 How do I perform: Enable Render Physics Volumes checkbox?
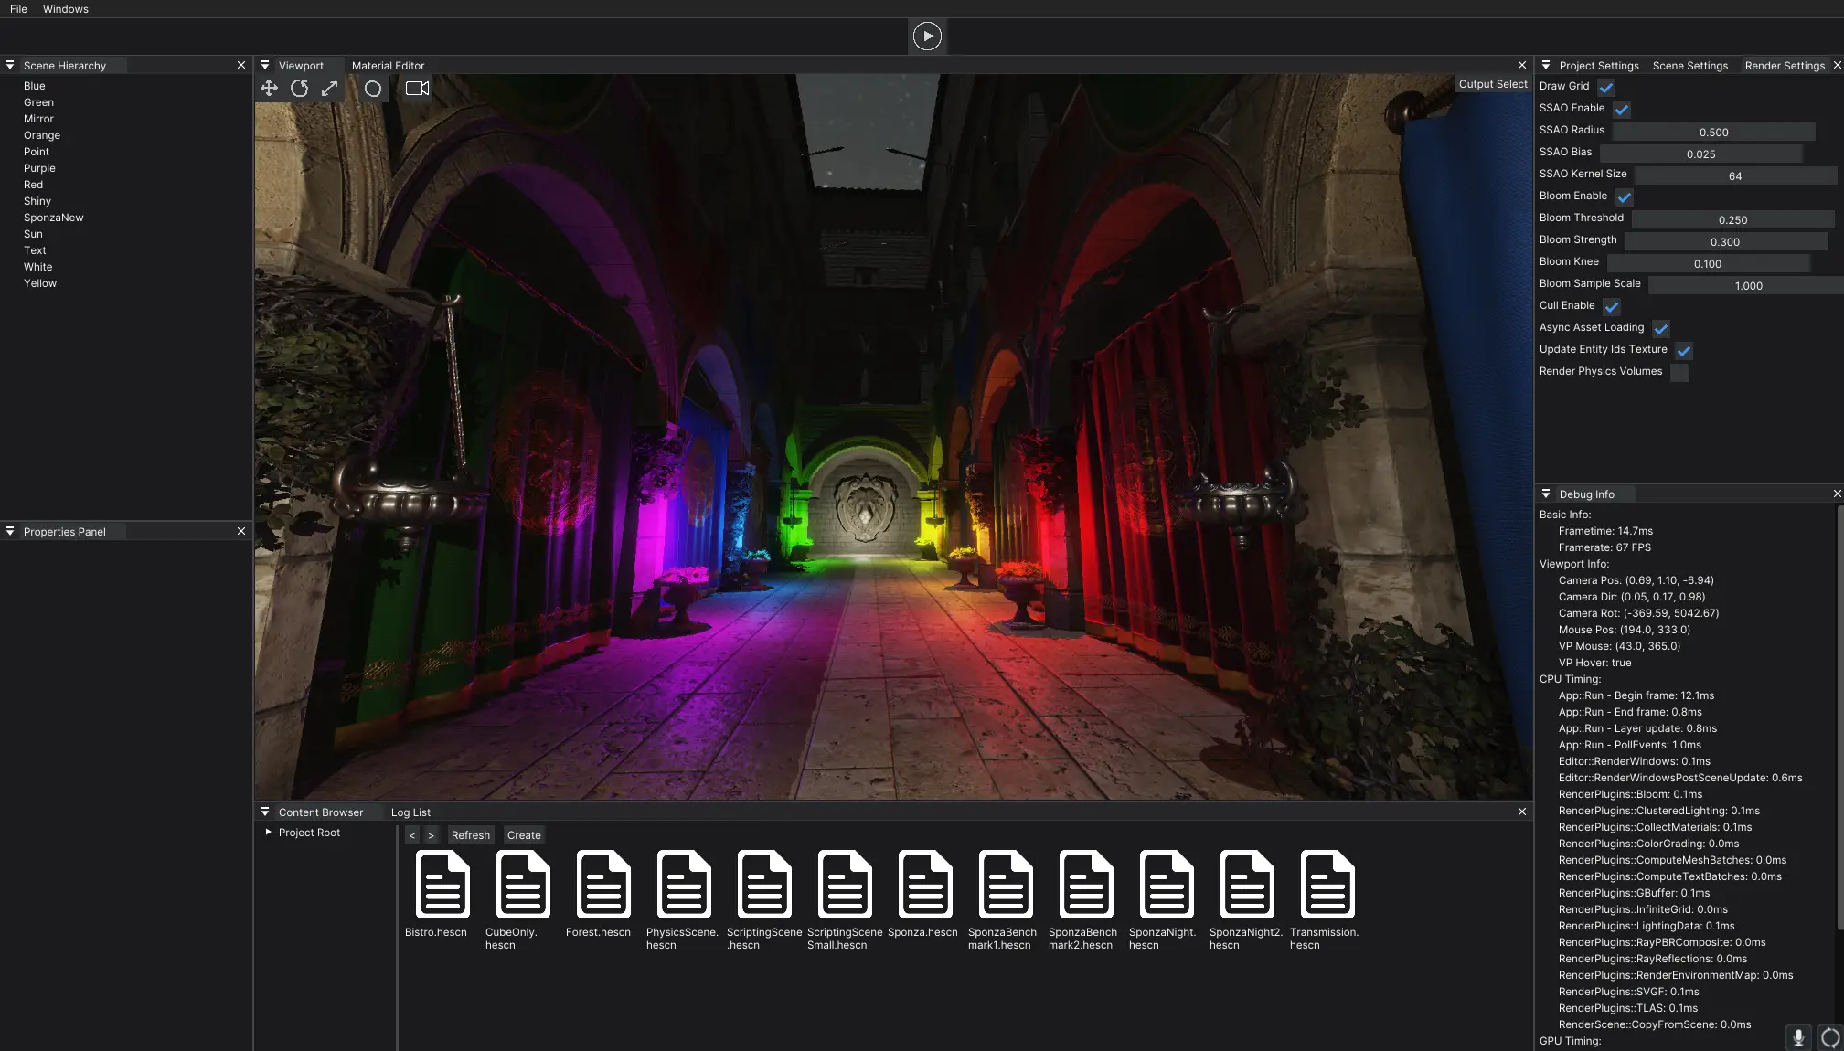click(x=1679, y=373)
